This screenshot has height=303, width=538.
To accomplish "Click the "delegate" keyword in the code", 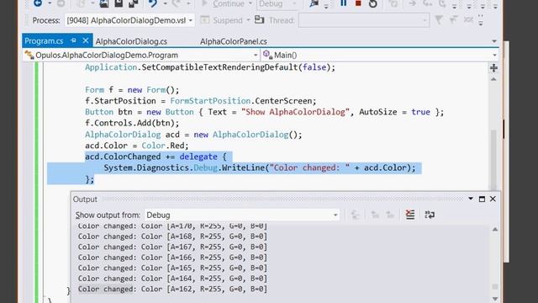I will [198, 157].
